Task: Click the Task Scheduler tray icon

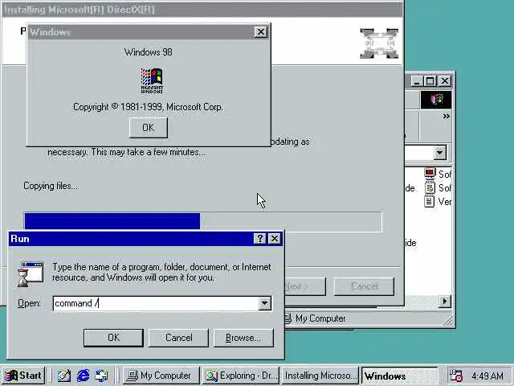Action: tap(455, 376)
